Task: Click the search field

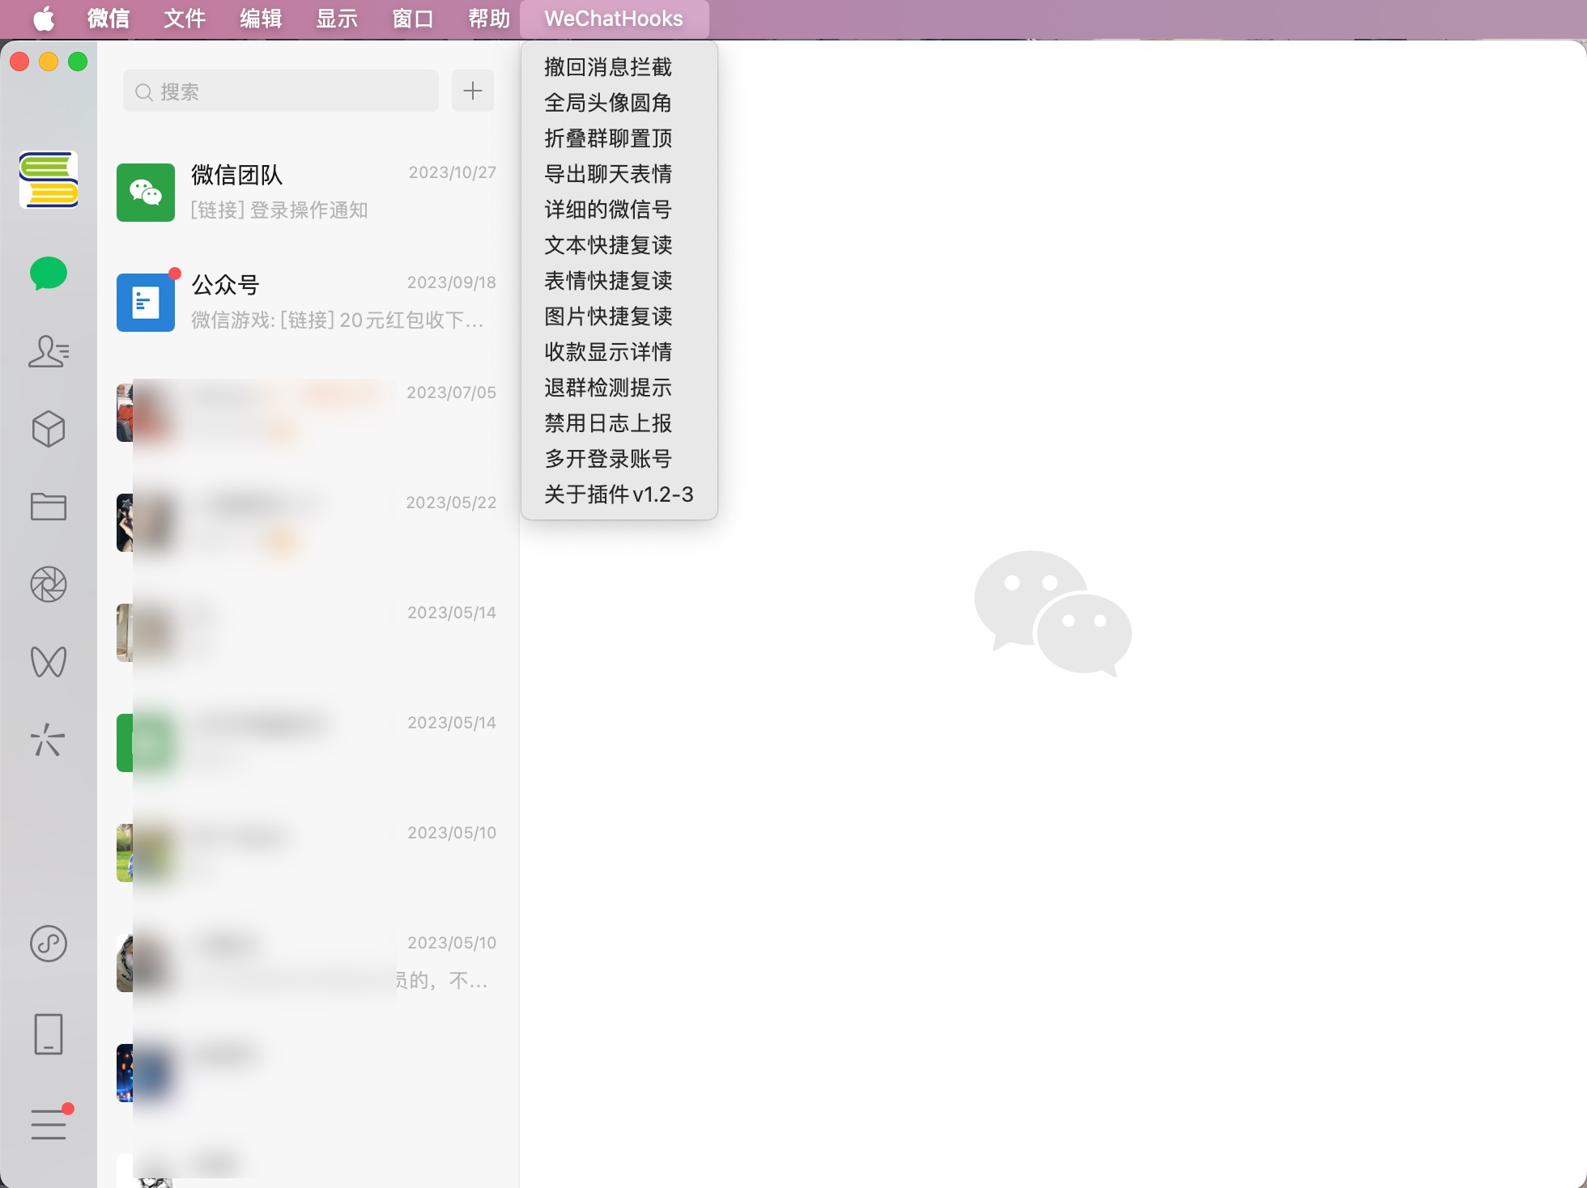Action: point(281,91)
